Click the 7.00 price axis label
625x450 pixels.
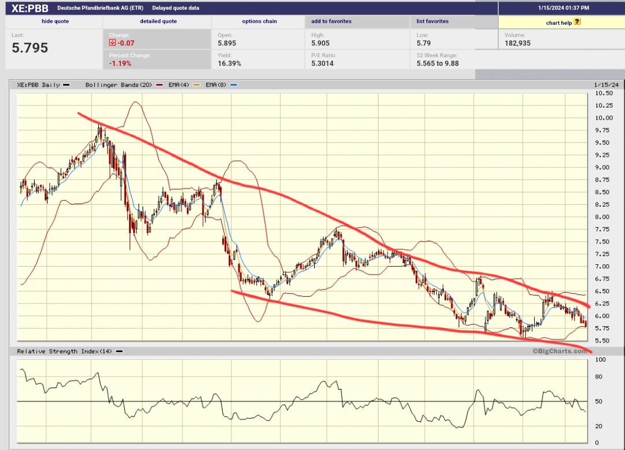coord(602,267)
